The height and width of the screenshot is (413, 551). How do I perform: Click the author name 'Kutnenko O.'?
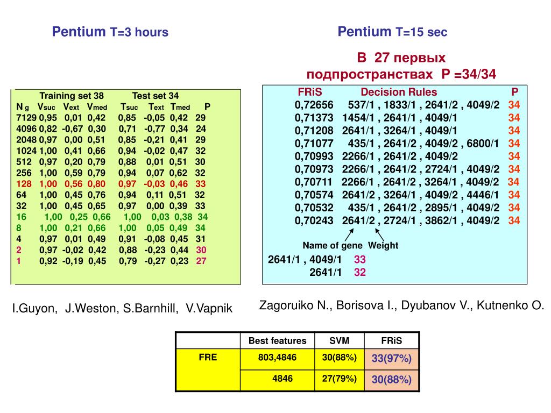pyautogui.click(x=510, y=305)
